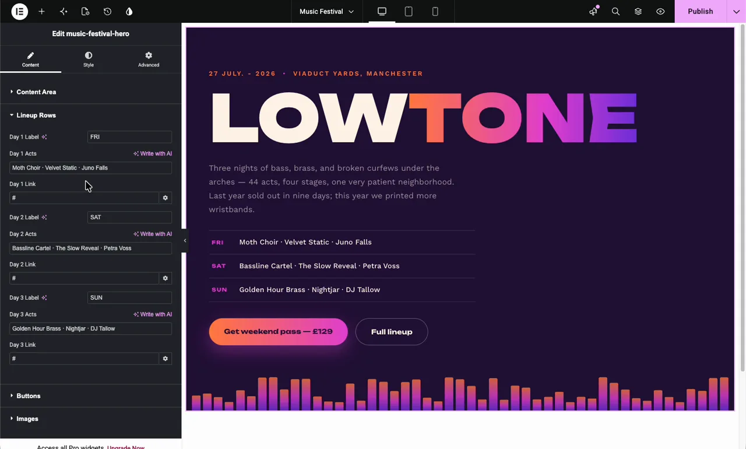746x449 pixels.
Task: Open the structure layers icon
Action: click(638, 11)
